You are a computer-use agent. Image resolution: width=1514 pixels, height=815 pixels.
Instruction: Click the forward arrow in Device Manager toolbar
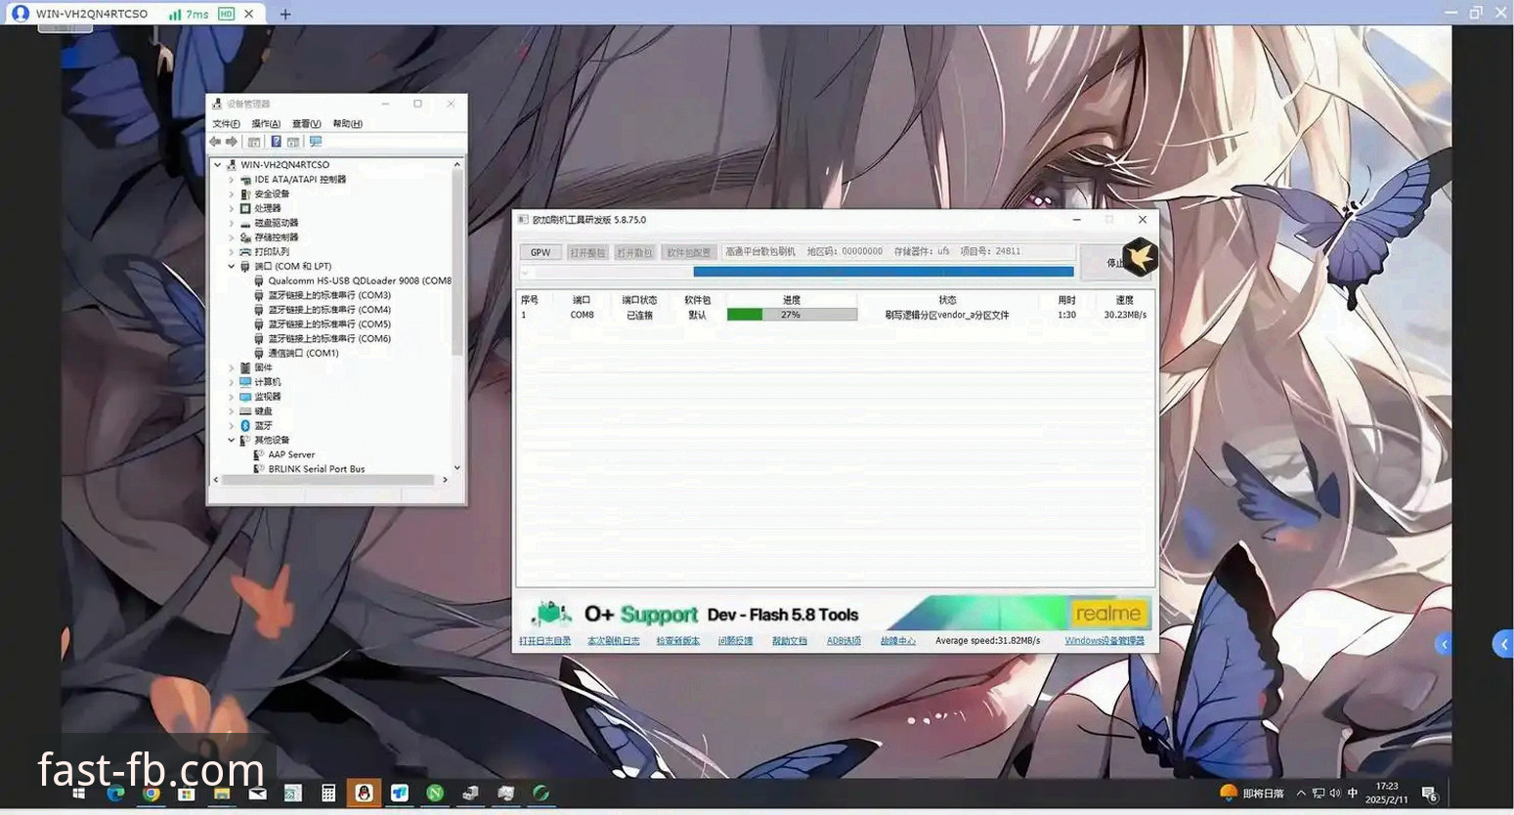point(232,142)
